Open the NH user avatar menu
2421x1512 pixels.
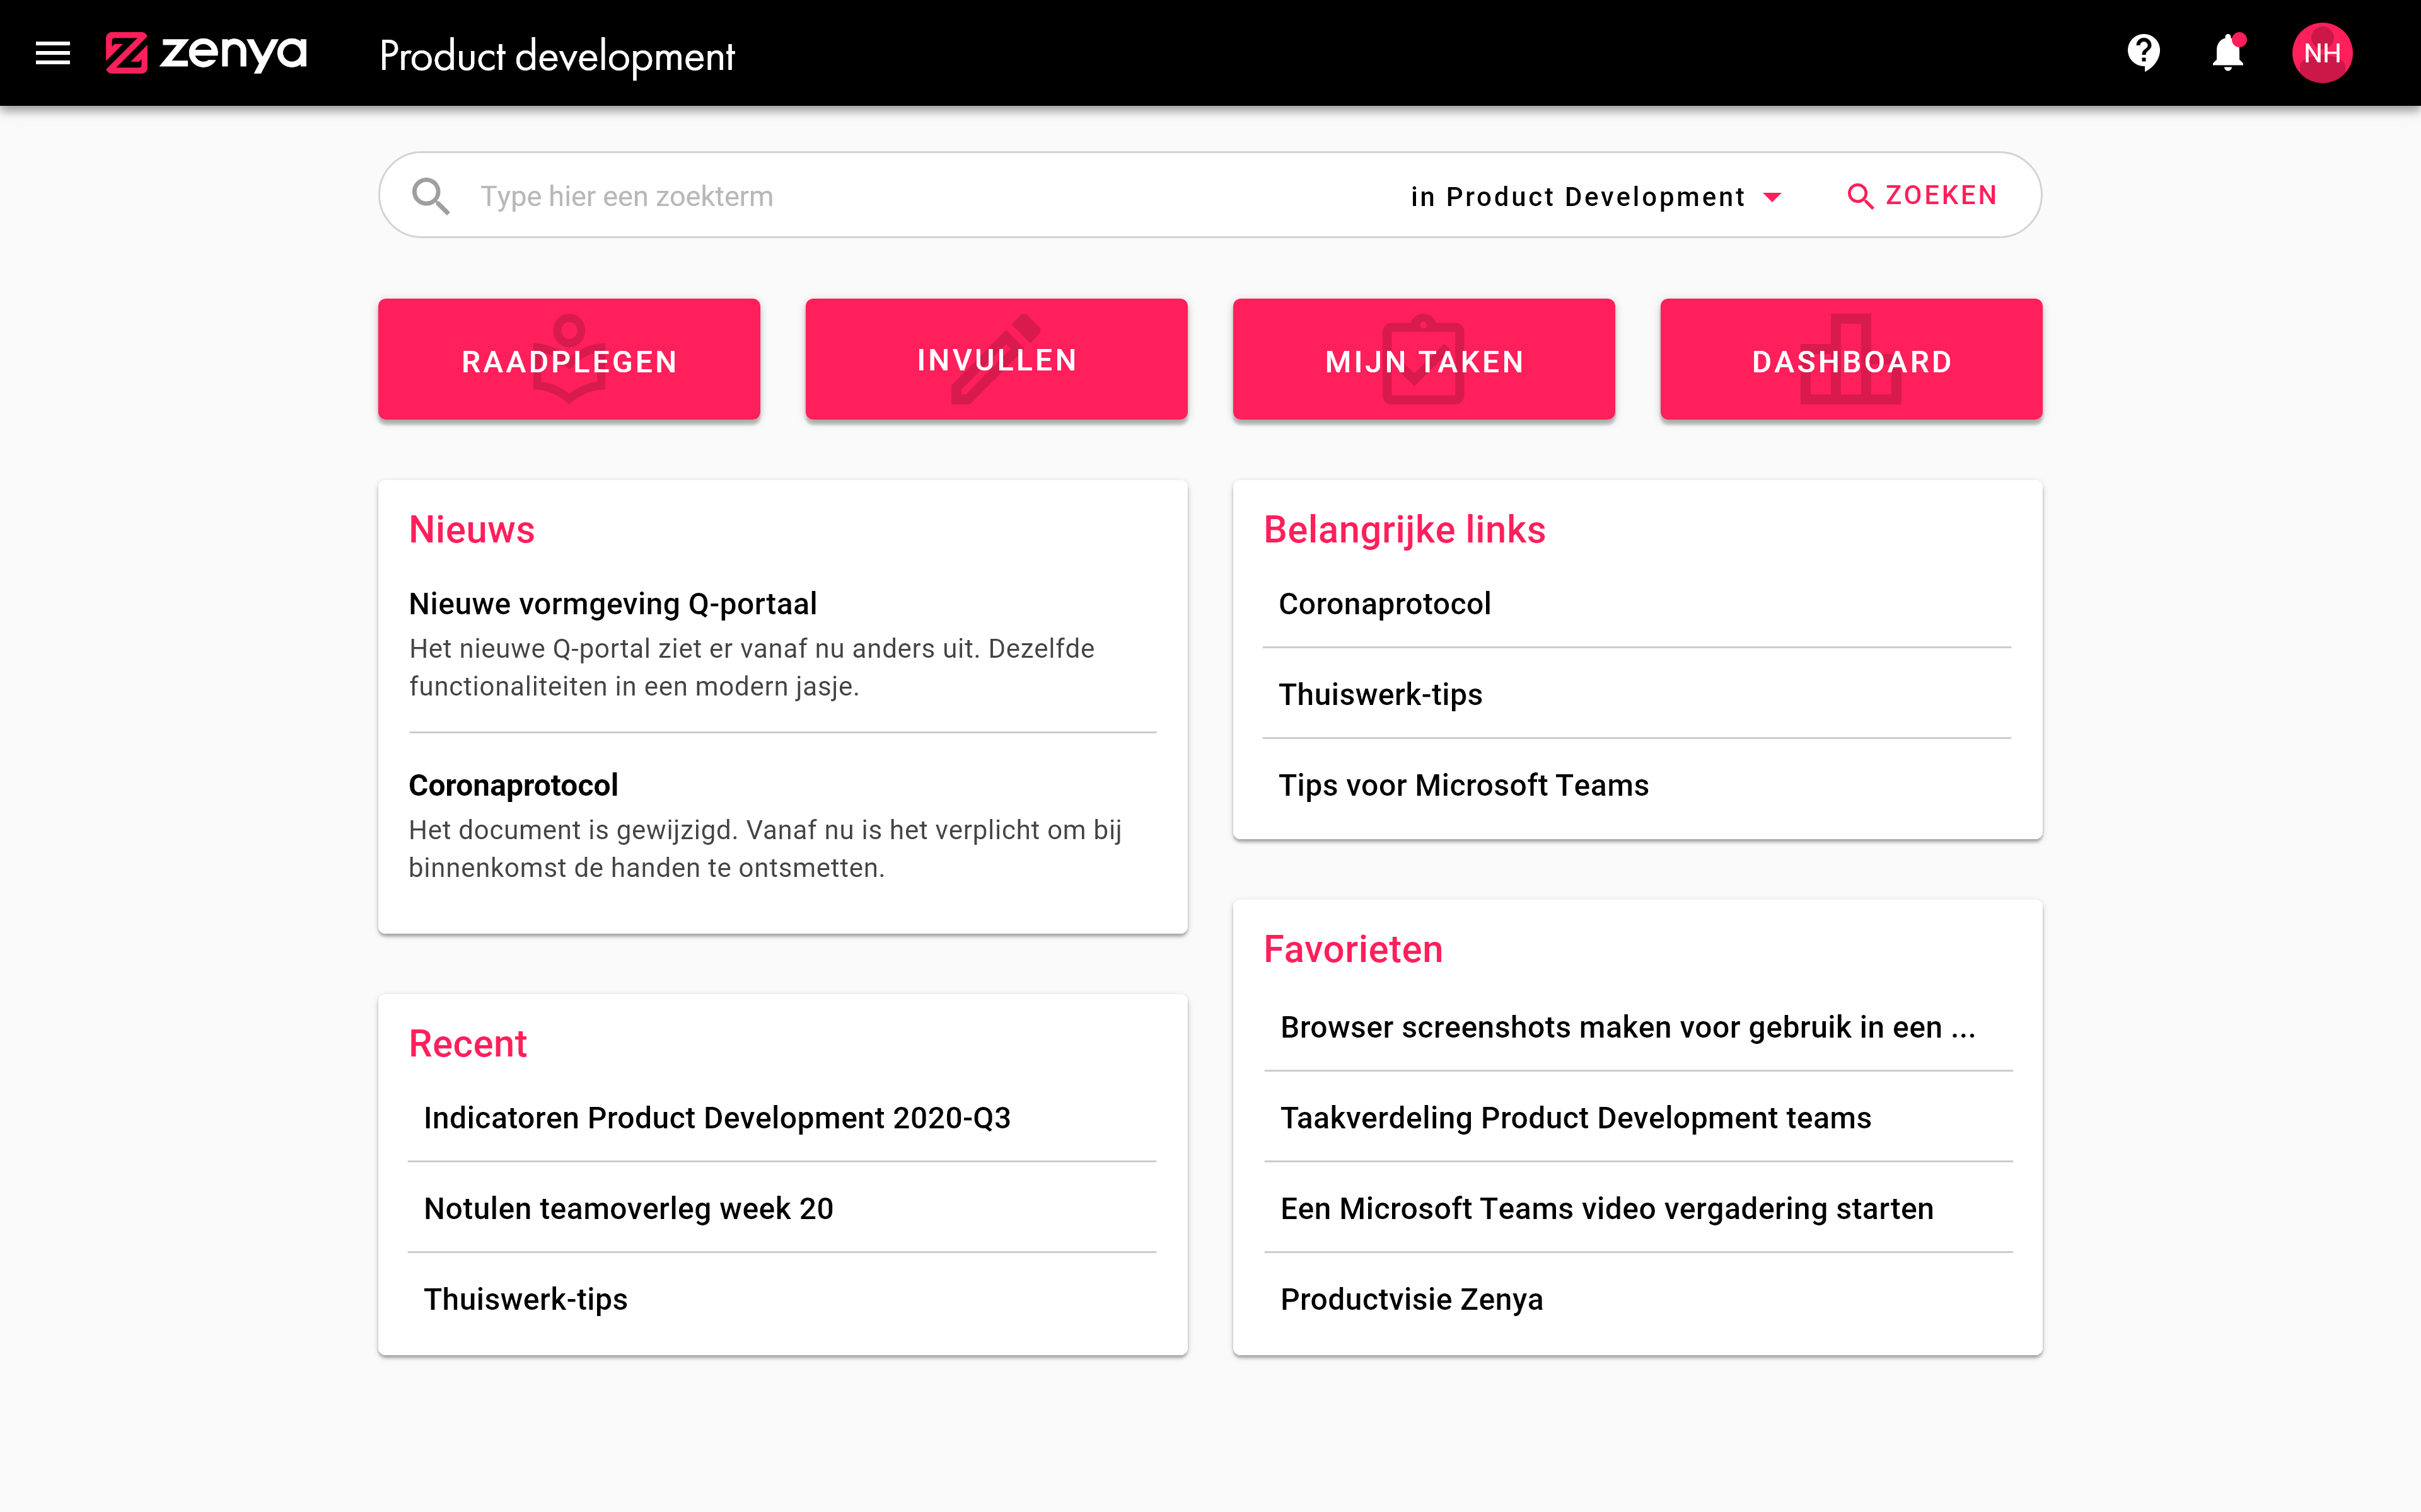[2322, 53]
